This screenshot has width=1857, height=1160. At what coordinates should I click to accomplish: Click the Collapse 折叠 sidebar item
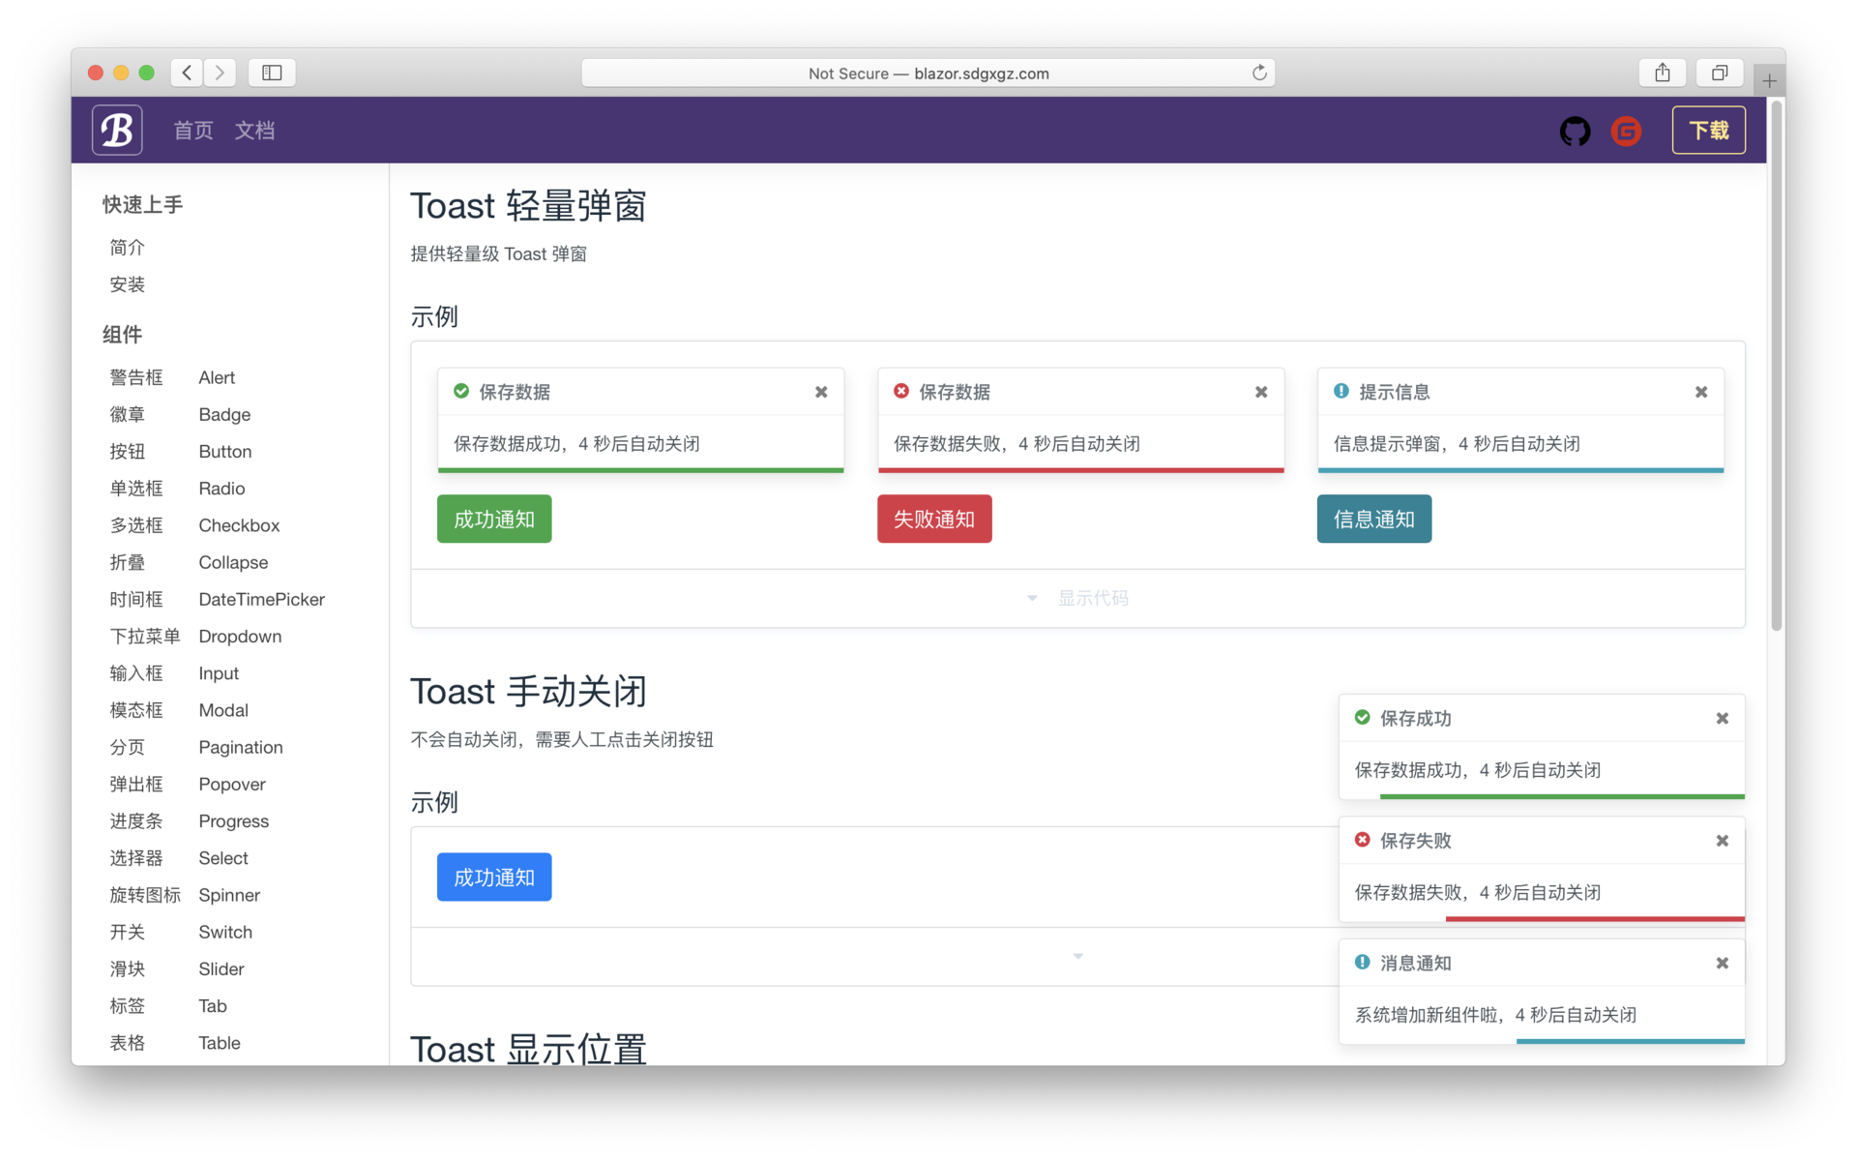tap(186, 561)
